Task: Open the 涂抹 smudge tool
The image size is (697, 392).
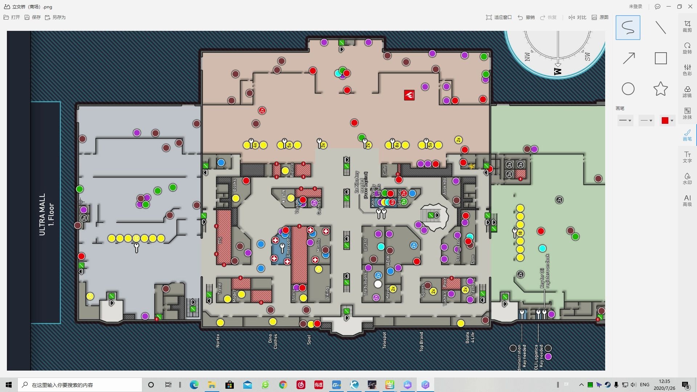Action: (x=687, y=114)
